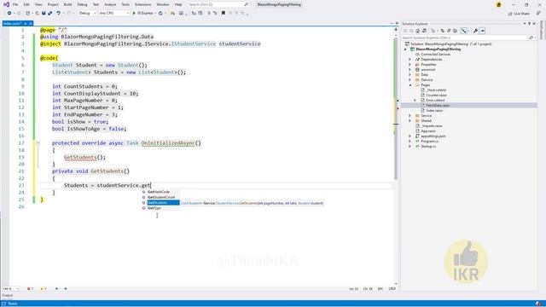The image size is (546, 307).
Task: Click Solution Explorer sync with active document icon
Action: [x=442, y=31]
